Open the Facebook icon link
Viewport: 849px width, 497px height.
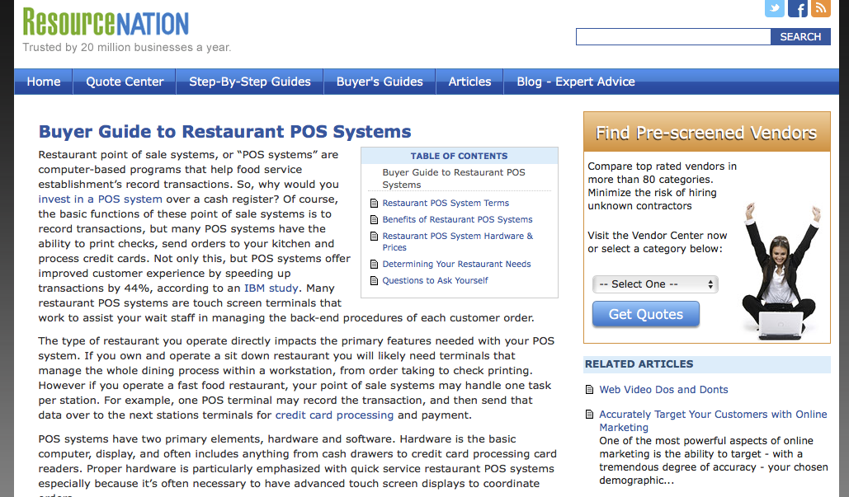(798, 8)
